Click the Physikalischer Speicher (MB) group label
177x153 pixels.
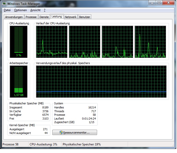26,103
